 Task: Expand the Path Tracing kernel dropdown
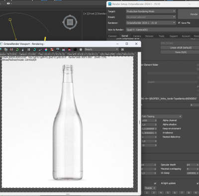[x=162, y=116]
